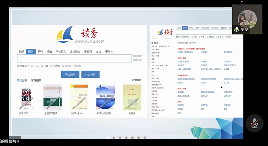This screenshot has height=146, width=268.
Task: Click the large 读秀 sailboat logo
Action: point(80,35)
